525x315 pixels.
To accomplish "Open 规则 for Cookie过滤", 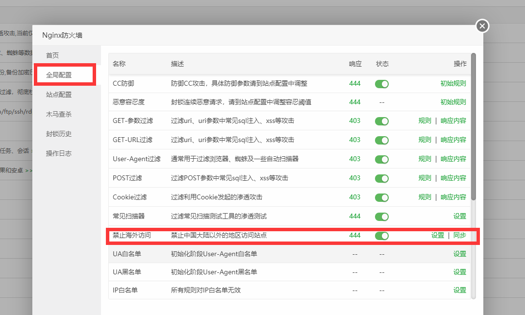I will click(x=425, y=197).
